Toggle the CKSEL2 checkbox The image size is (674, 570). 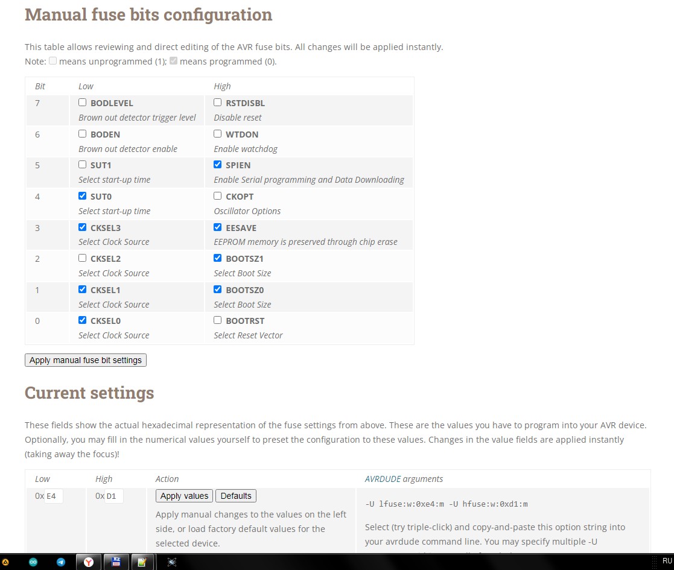pos(83,258)
